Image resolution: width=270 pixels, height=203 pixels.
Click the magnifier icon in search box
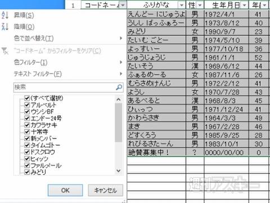point(119,87)
